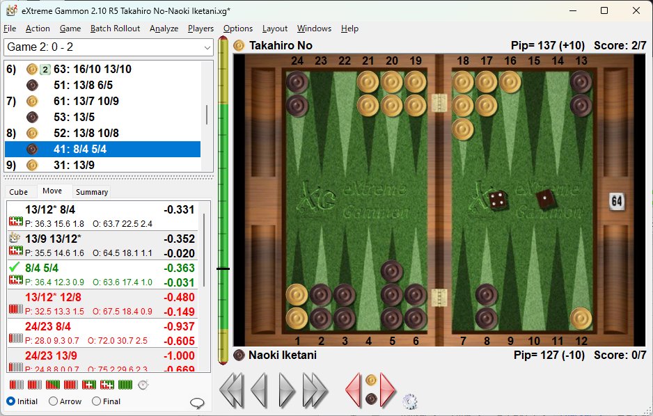Select move row 61: 13/7 10/9

pos(102,101)
